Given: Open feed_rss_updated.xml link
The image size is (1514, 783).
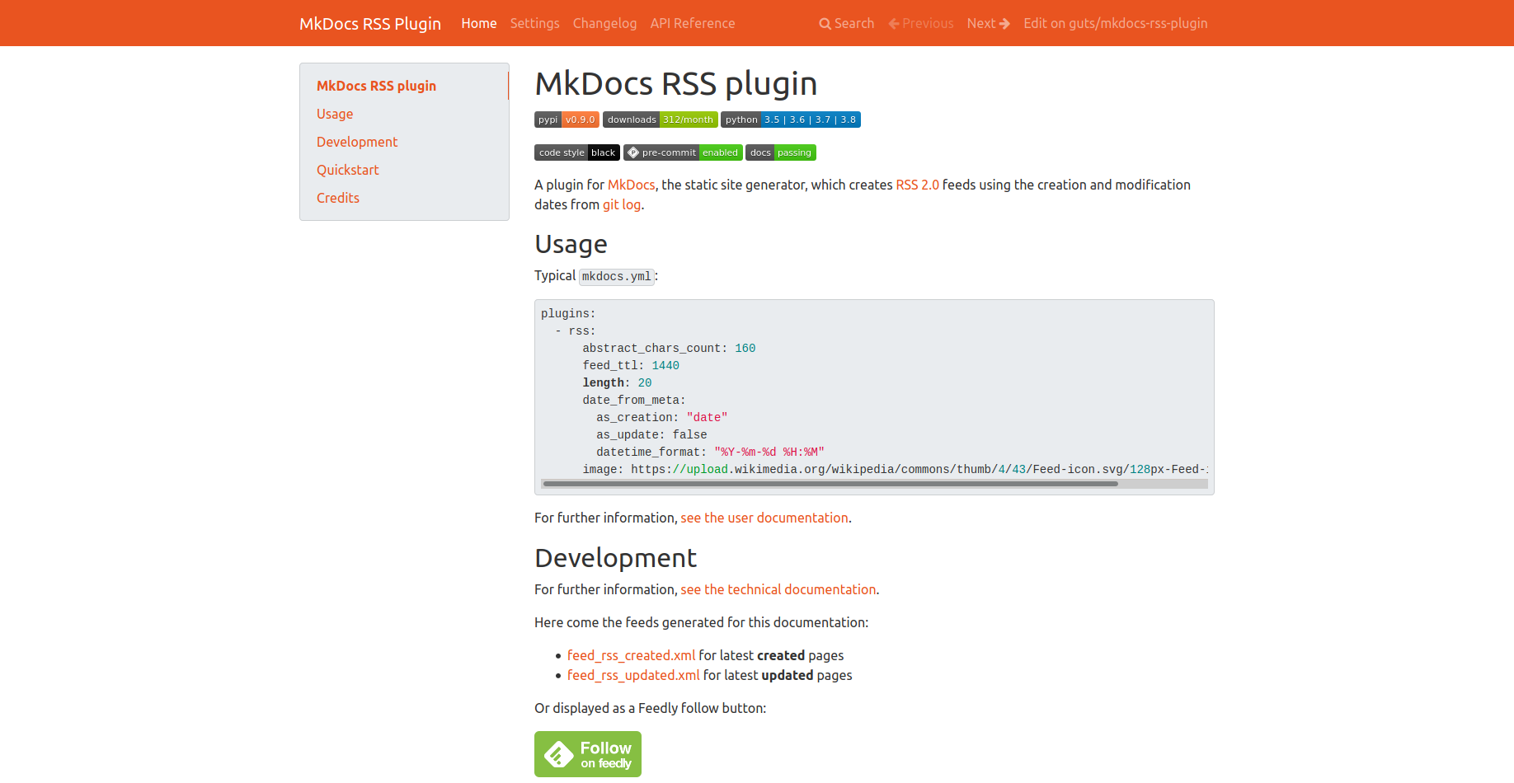Looking at the screenshot, I should [x=633, y=675].
